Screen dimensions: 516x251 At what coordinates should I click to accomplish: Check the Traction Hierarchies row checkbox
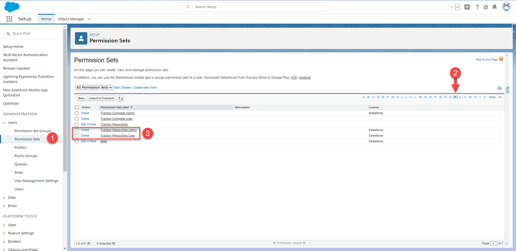(x=77, y=124)
